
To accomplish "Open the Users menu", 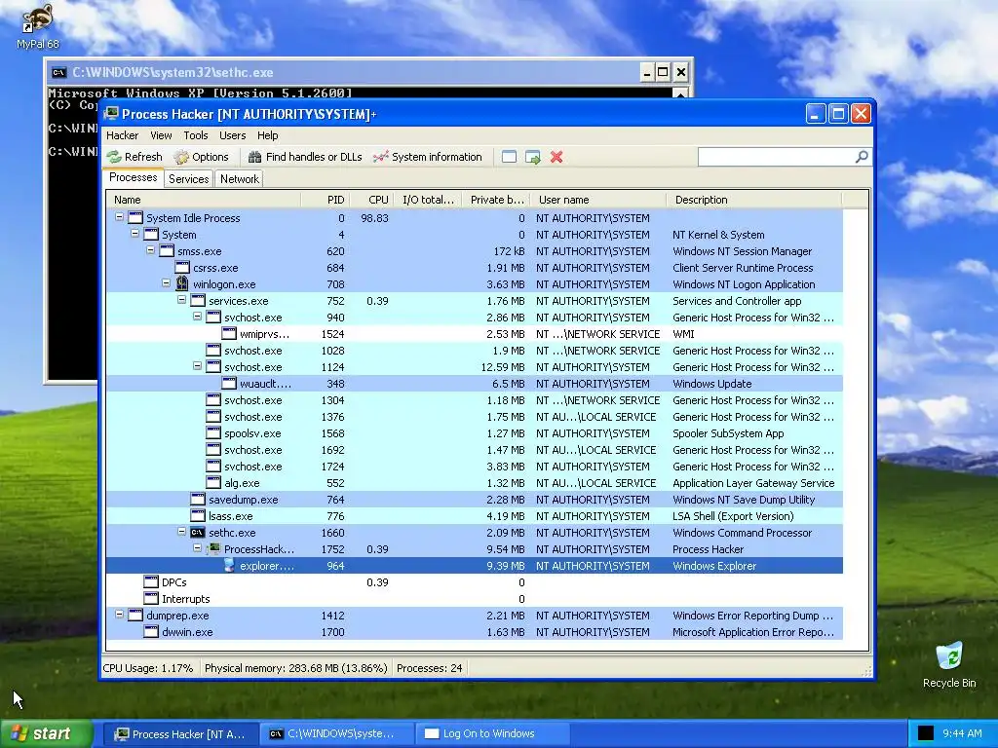I will click(232, 135).
